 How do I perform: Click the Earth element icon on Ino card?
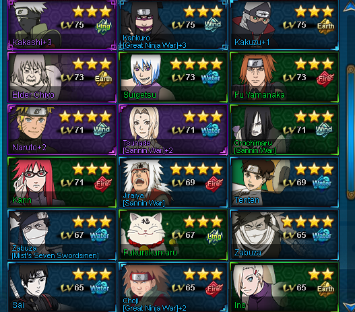coord(325,289)
